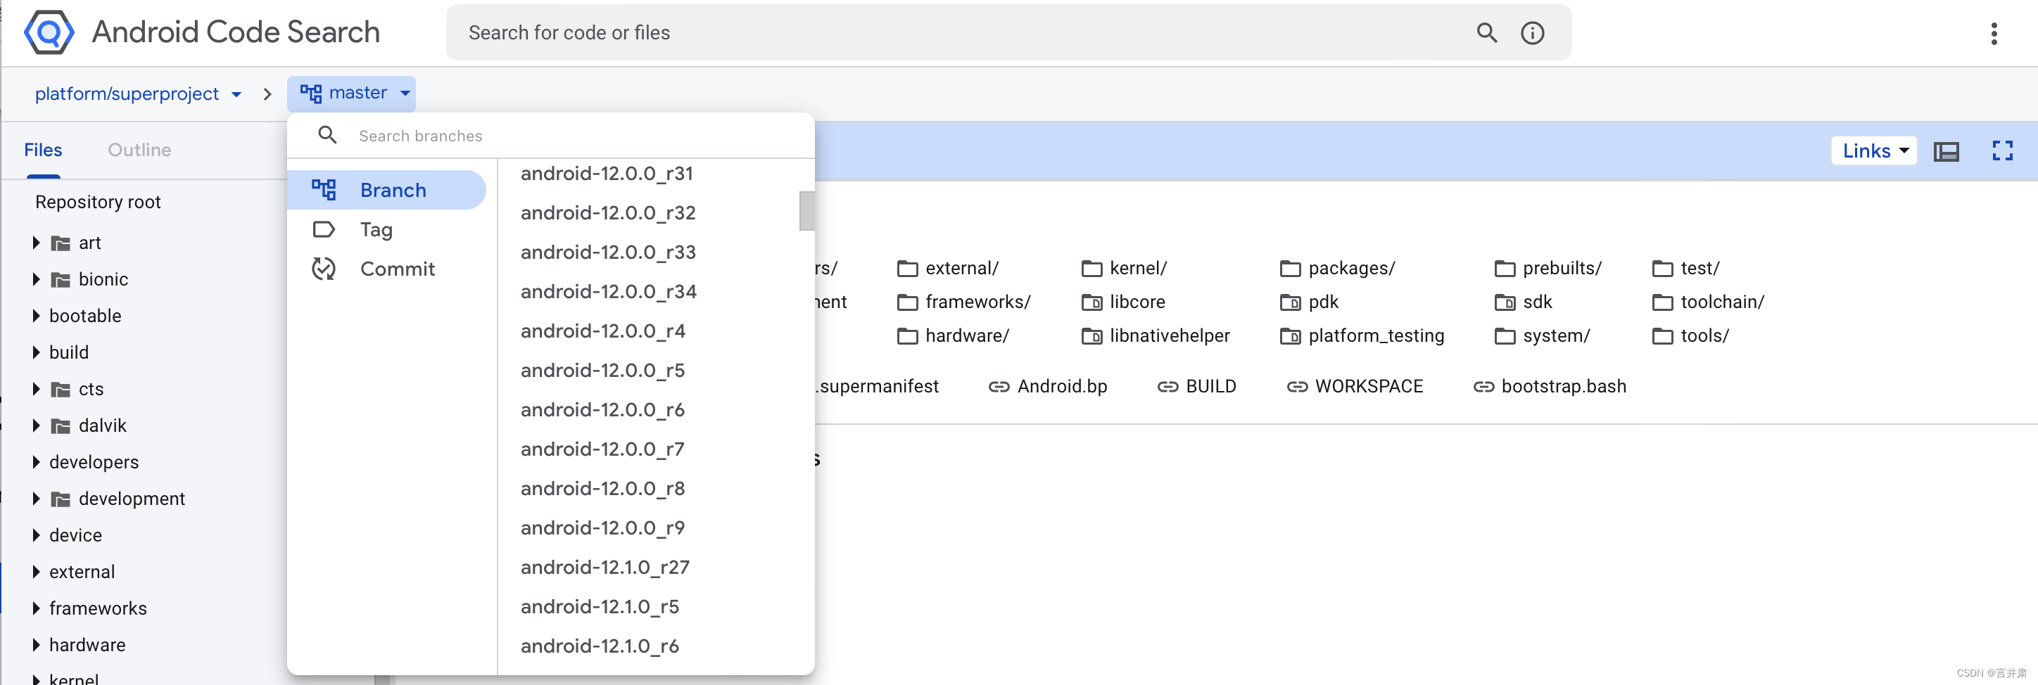Click the libnativehelper folder icon
Screen dimensions: 2038x685
click(1091, 337)
